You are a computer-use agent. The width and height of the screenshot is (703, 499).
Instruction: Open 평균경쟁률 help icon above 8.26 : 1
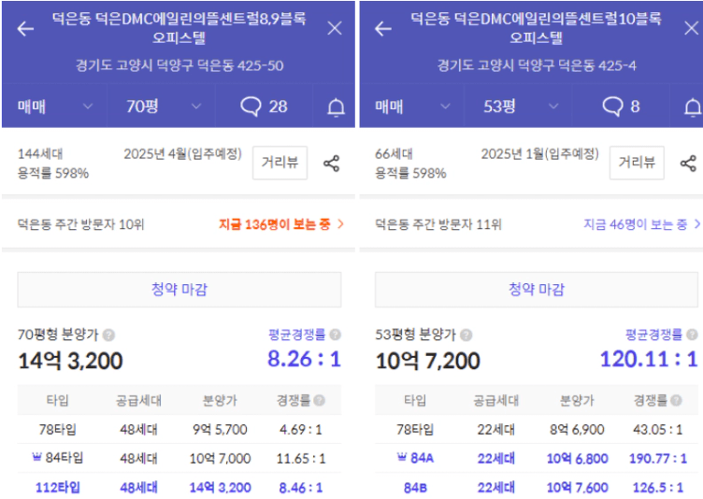[x=336, y=334]
